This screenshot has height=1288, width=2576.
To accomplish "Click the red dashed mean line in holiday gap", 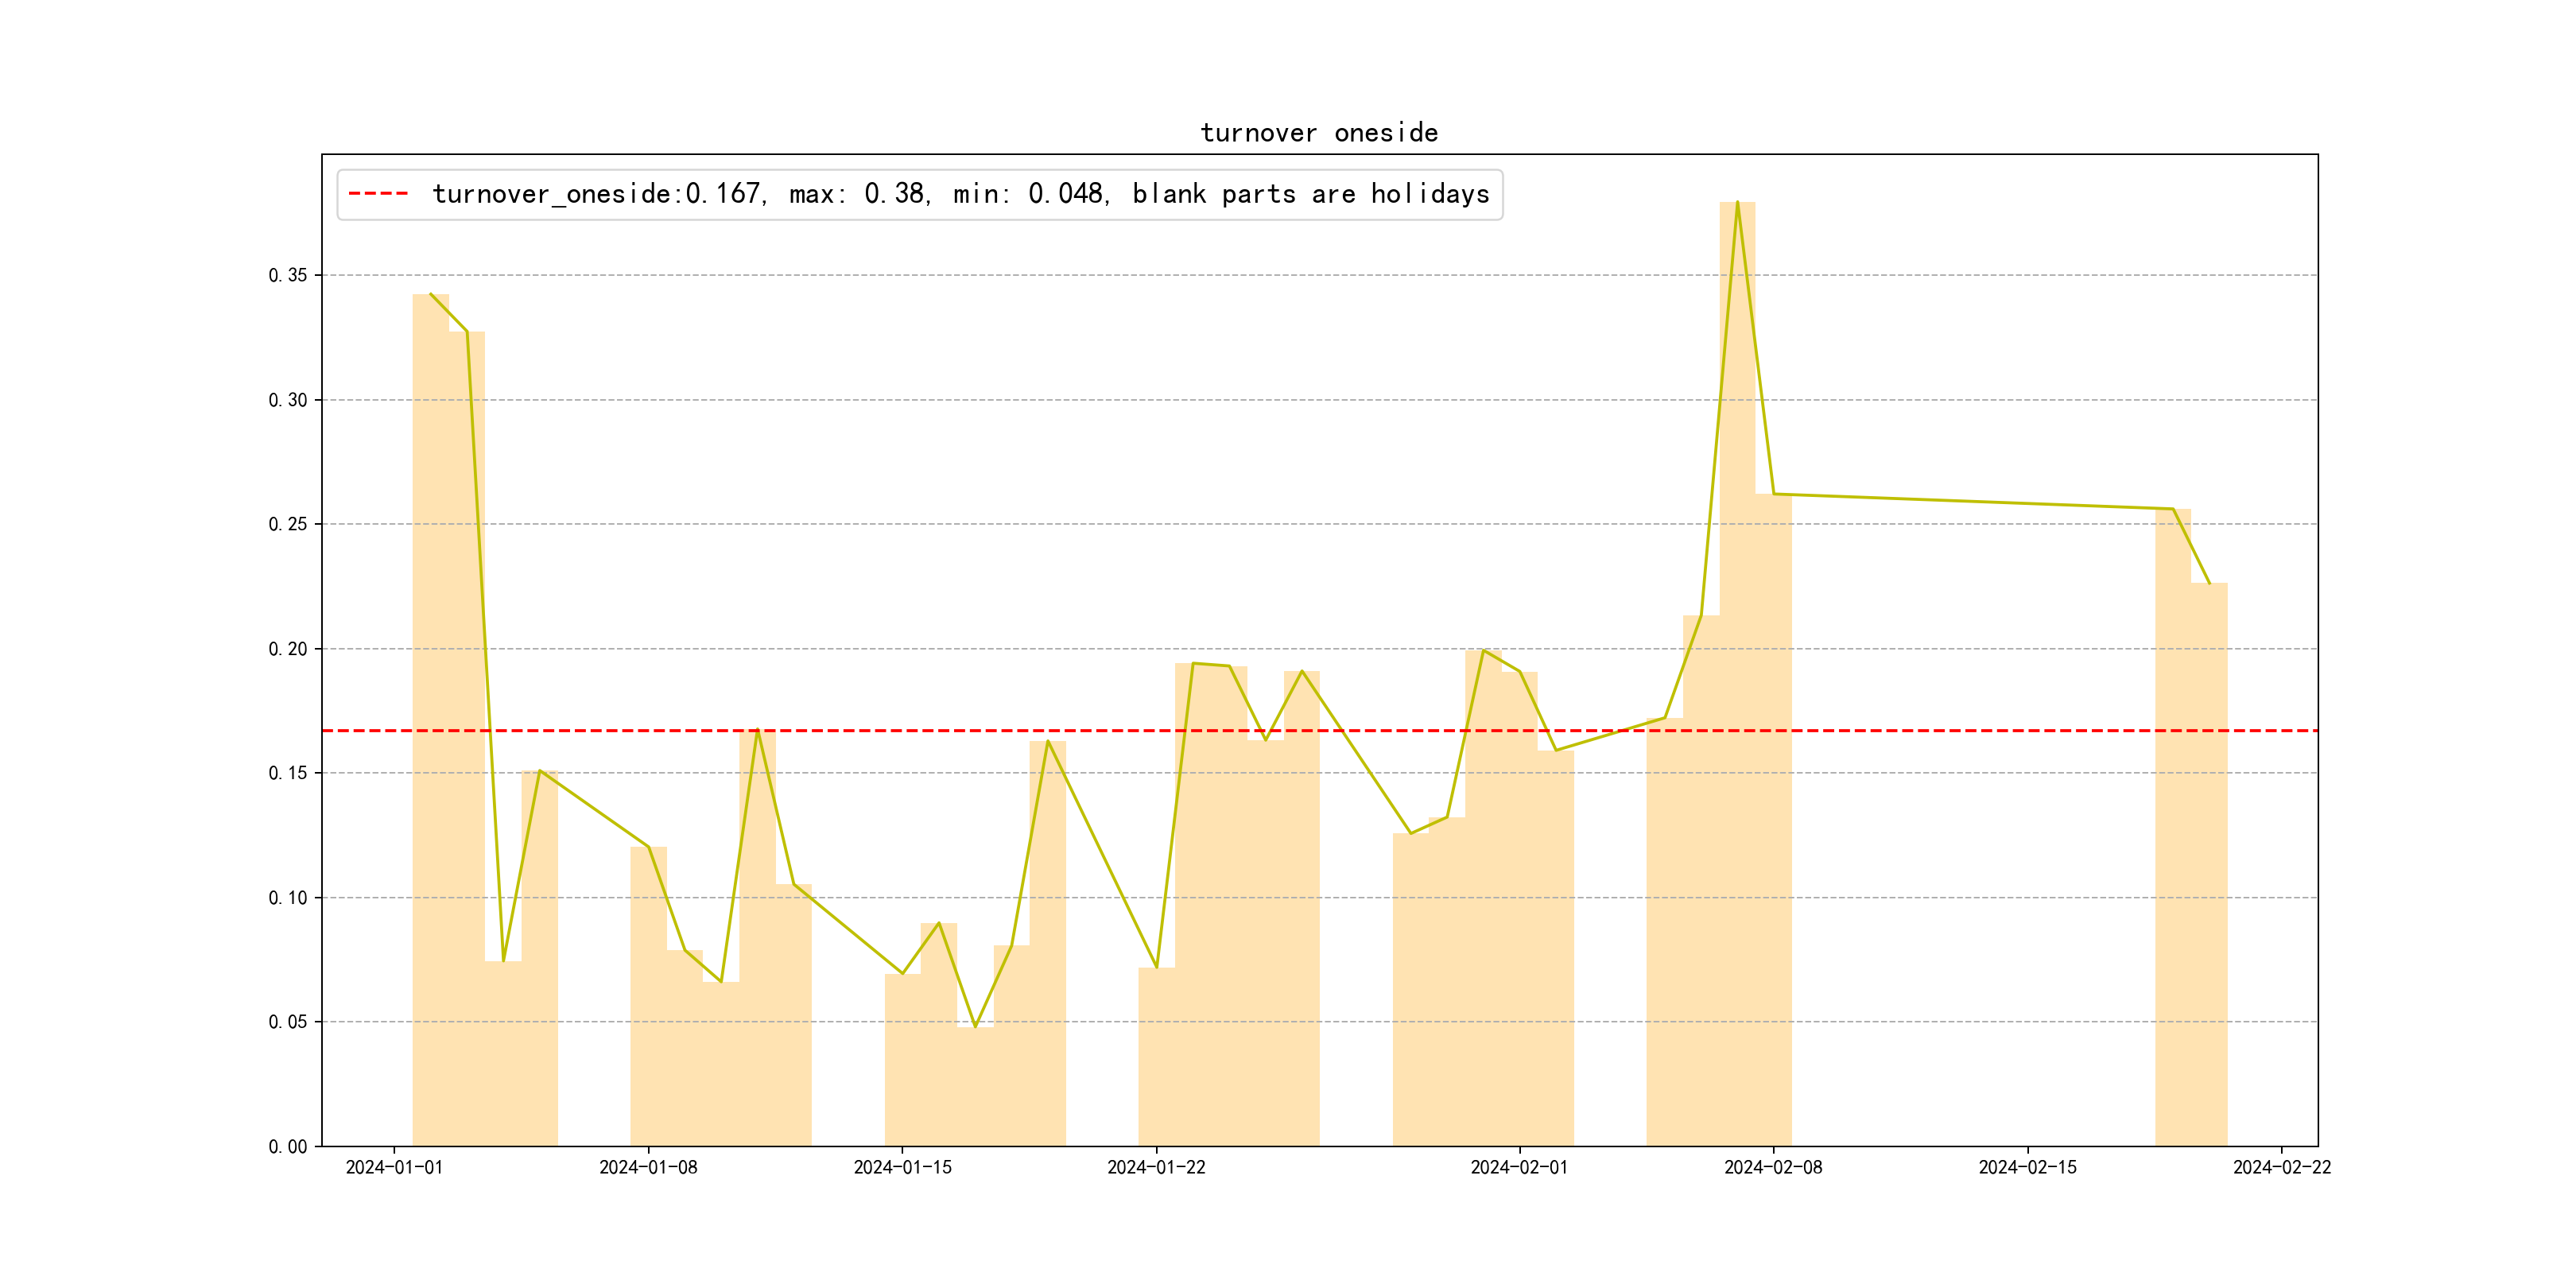I will (1970, 731).
